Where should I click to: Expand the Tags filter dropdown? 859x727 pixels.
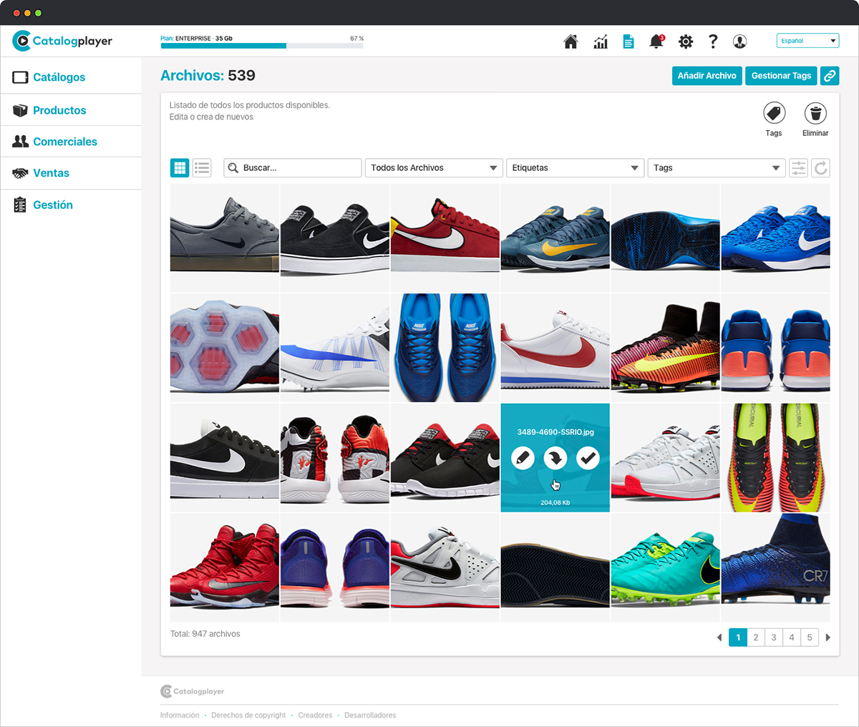click(717, 168)
